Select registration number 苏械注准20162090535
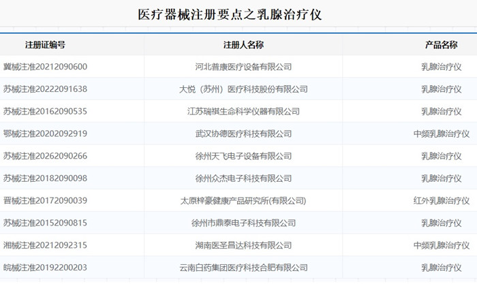This screenshot has height=284, width=477. coord(46,111)
